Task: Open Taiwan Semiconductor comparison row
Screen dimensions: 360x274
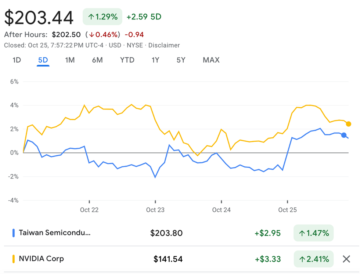Action: pyautogui.click(x=54, y=233)
